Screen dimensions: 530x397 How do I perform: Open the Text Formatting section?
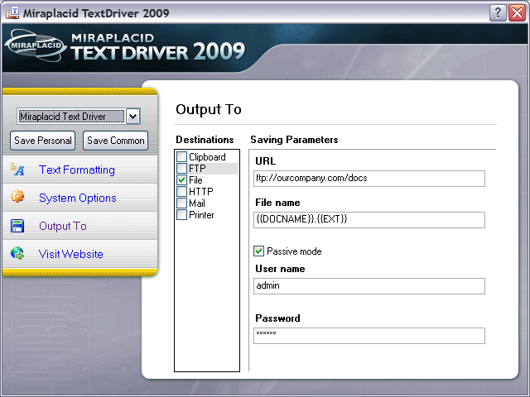pos(77,170)
